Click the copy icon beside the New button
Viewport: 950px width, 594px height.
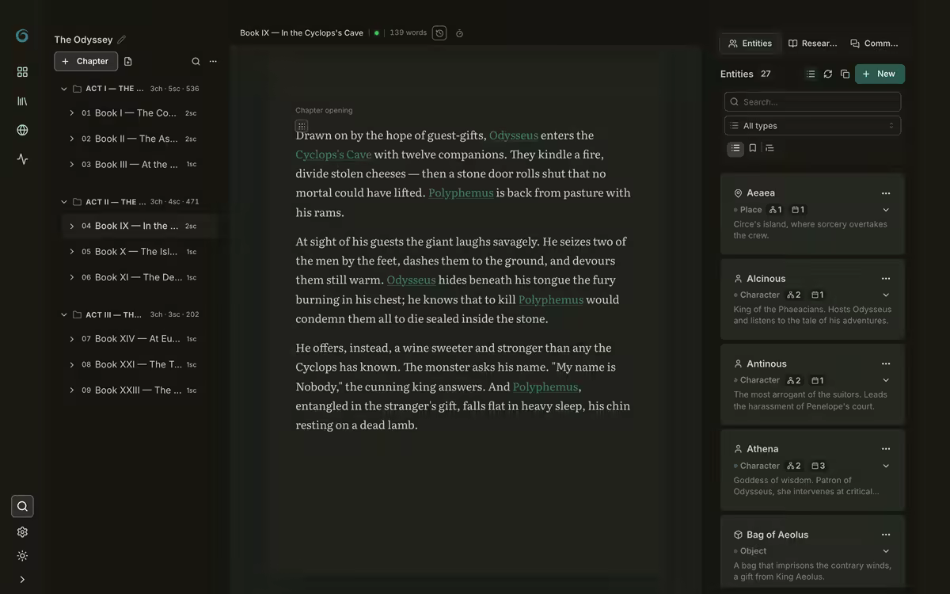click(x=845, y=74)
